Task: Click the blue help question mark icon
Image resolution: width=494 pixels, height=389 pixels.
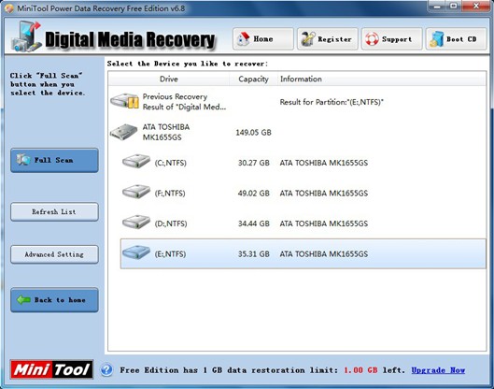Action: 106,369
